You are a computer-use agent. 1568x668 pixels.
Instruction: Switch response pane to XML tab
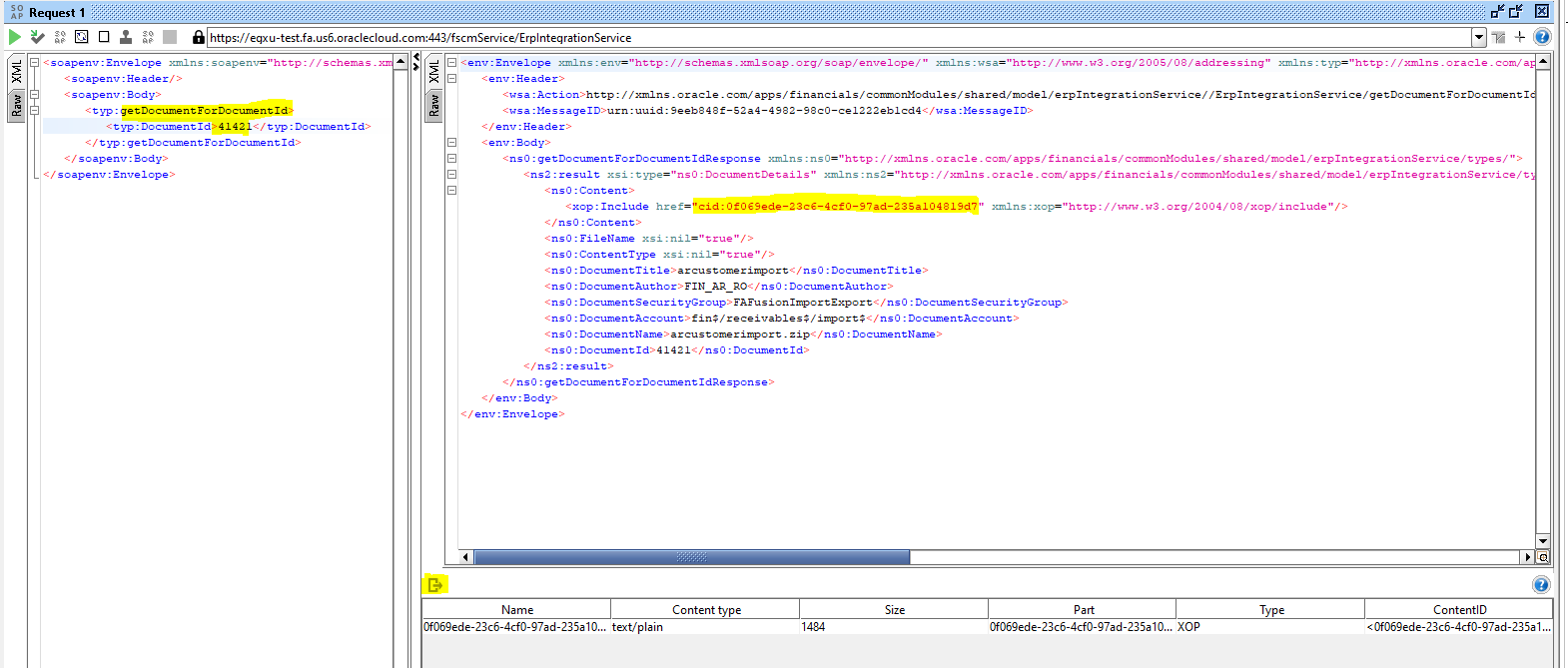(x=433, y=72)
